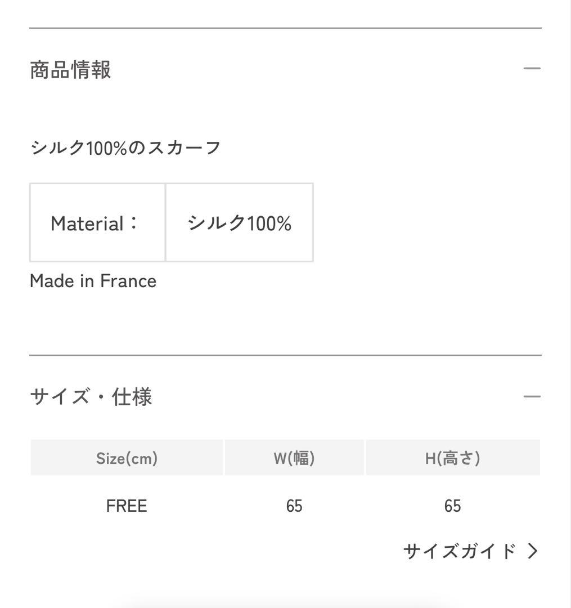This screenshot has width=571, height=608.
Task: Click the シルク100% material value cell
Action: click(x=239, y=222)
